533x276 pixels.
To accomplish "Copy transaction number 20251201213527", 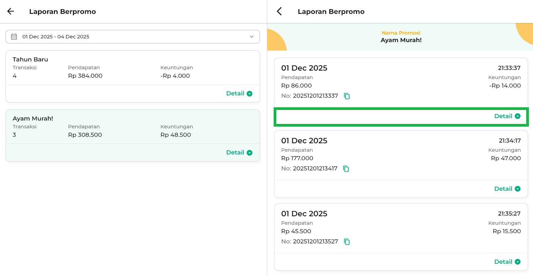I will tap(347, 242).
